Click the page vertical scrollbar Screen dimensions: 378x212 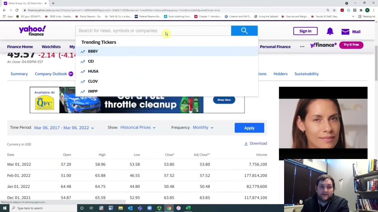pyautogui.click(x=376, y=62)
